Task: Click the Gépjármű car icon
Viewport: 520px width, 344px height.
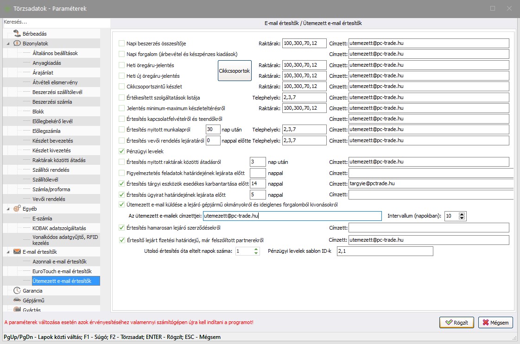Action: coord(17,300)
